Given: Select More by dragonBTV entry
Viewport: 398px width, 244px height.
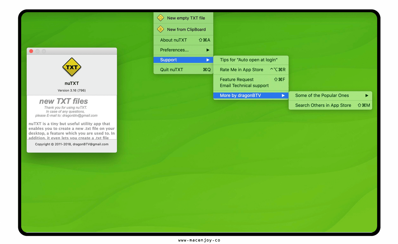Looking at the screenshot, I should pos(251,96).
